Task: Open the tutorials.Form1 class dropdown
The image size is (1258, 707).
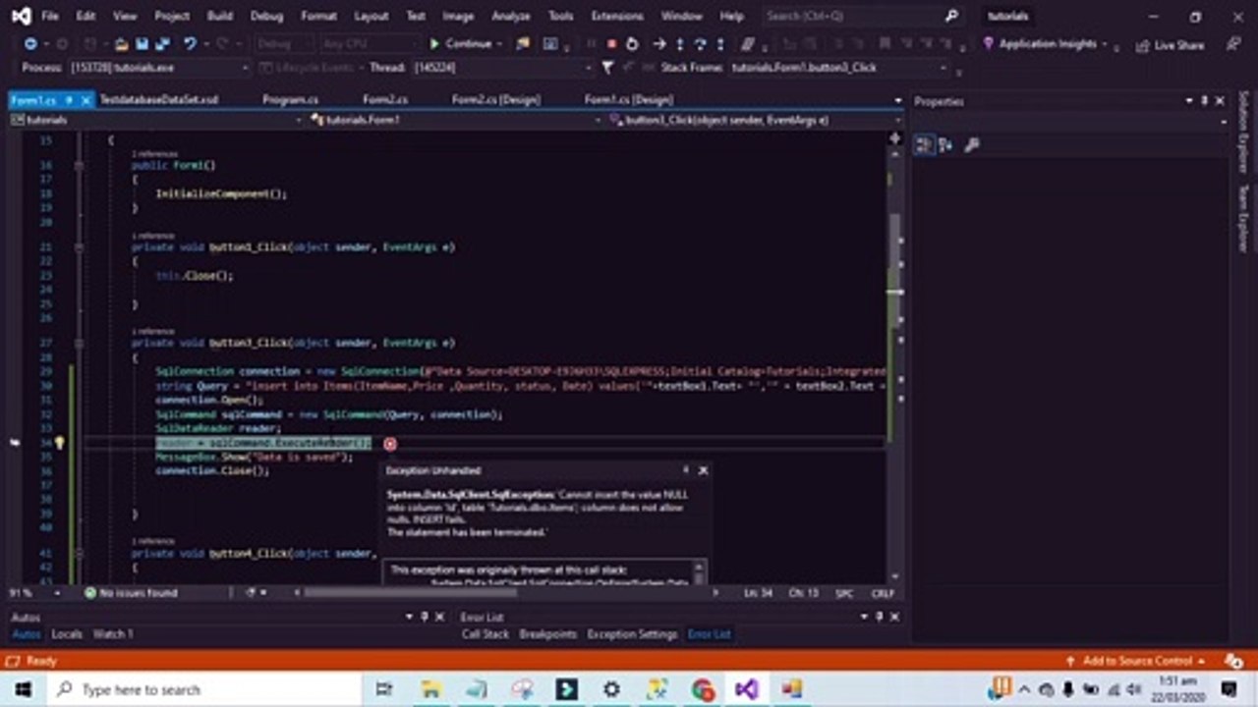Action: (454, 120)
